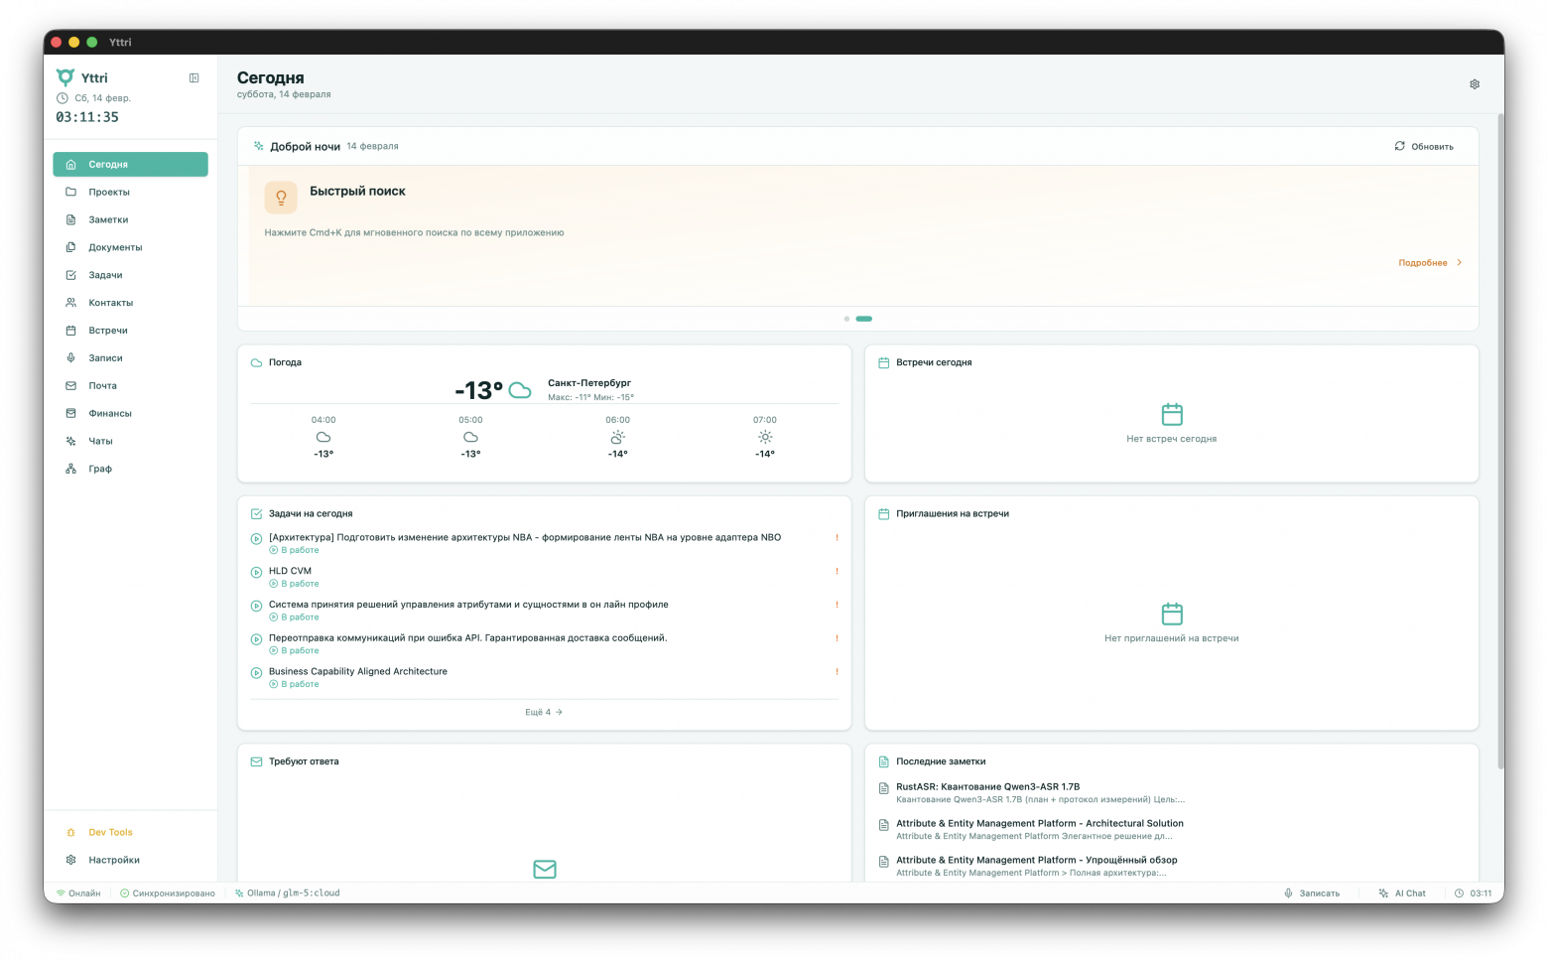Click the envelope icon in Требуют ответа card
1548x961 pixels.
[x=544, y=870]
